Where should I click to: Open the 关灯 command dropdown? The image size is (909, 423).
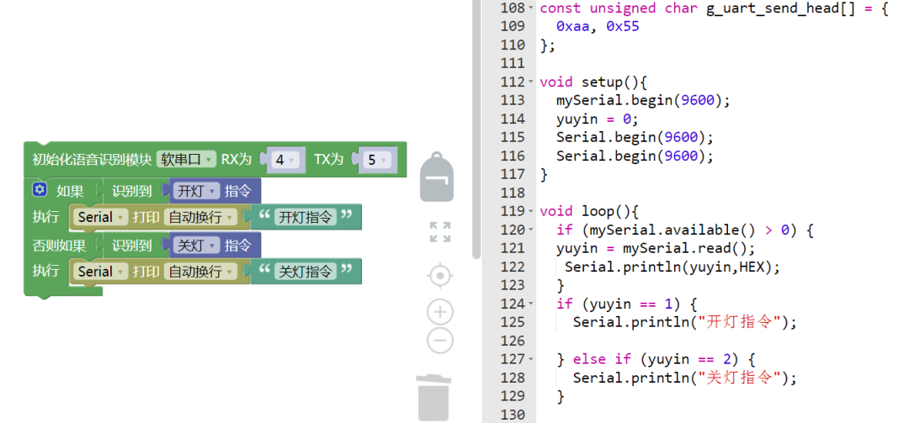pos(197,245)
